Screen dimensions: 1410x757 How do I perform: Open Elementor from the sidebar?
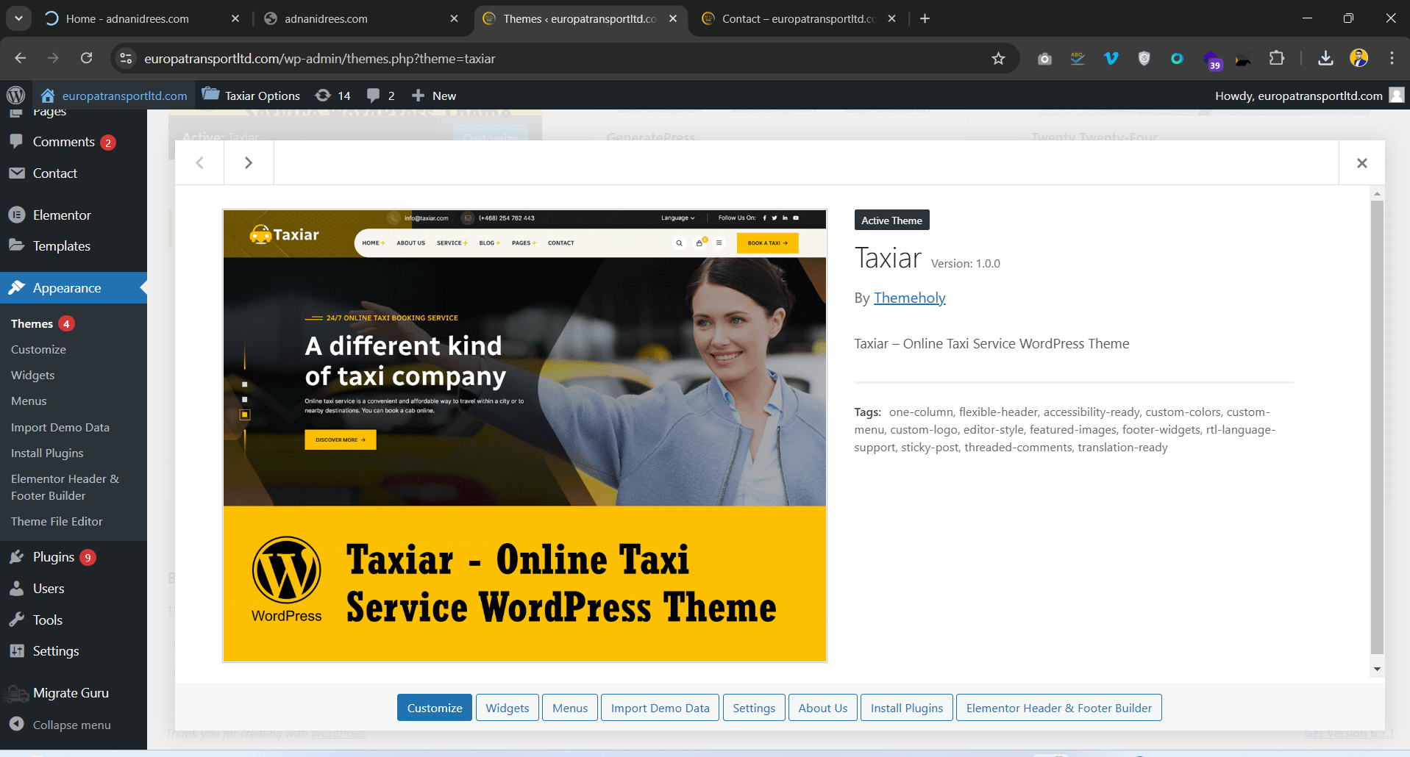[x=62, y=215]
